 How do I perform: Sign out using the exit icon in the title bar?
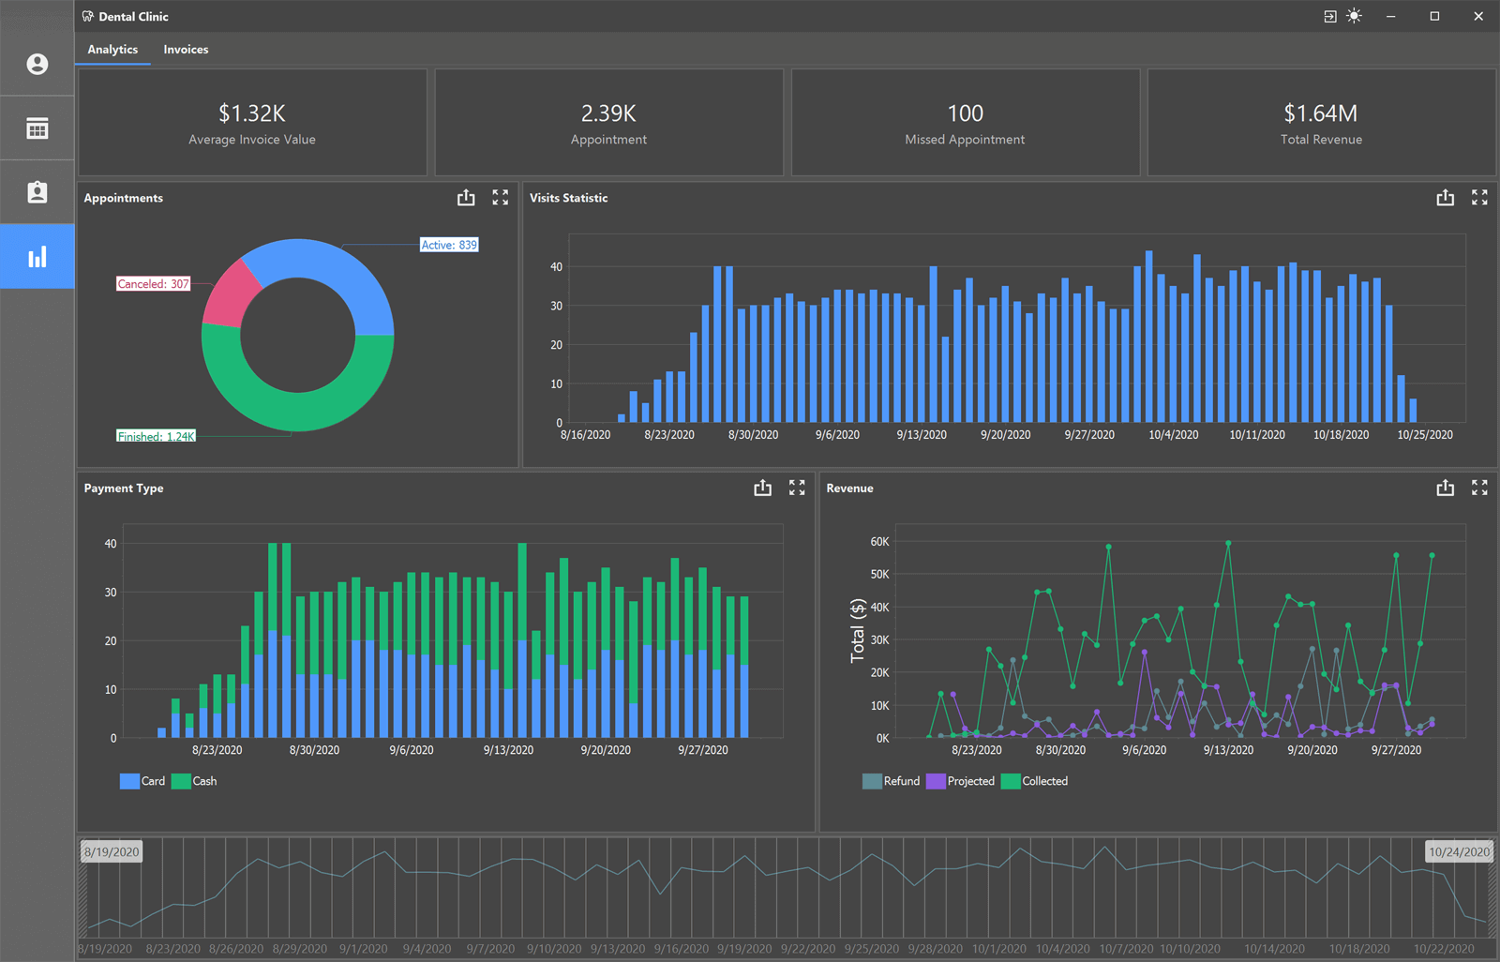pyautogui.click(x=1329, y=16)
